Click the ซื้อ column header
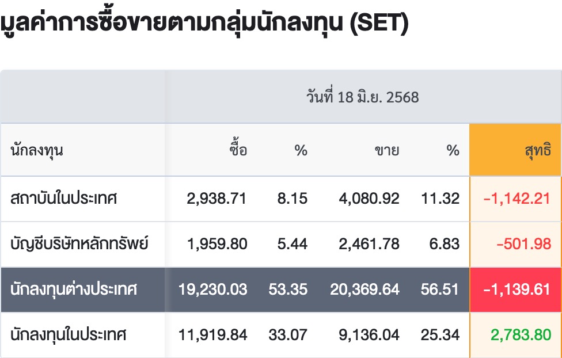This screenshot has height=358, width=562. (238, 148)
